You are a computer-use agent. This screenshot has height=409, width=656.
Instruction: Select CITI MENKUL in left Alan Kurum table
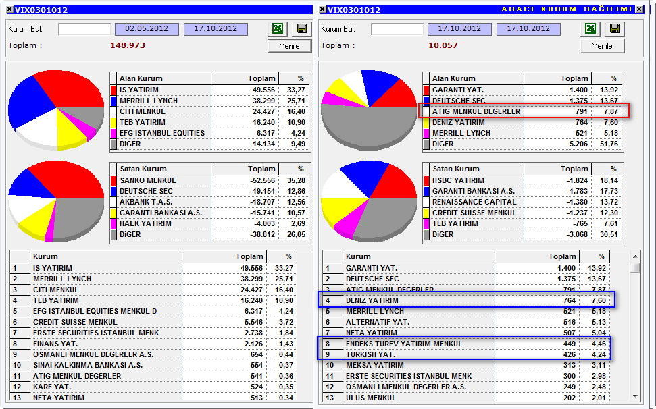[210, 111]
